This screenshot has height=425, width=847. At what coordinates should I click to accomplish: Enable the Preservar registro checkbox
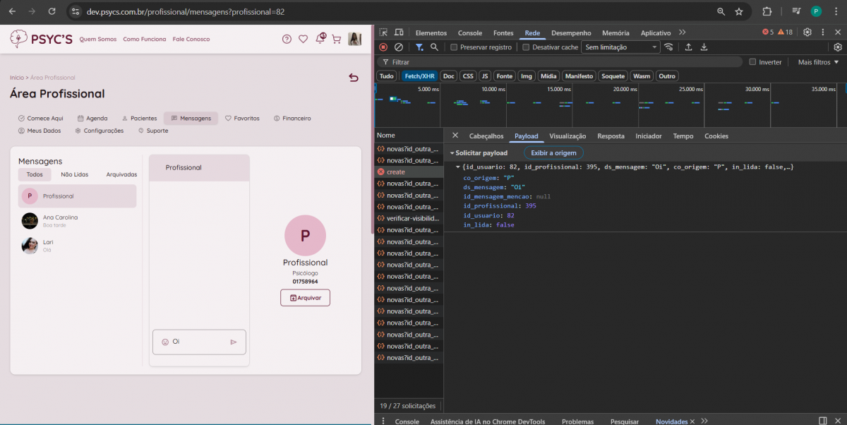pos(455,47)
